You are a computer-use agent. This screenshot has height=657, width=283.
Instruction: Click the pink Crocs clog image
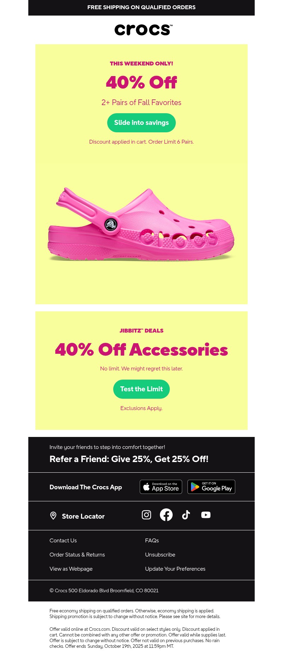pyautogui.click(x=141, y=225)
